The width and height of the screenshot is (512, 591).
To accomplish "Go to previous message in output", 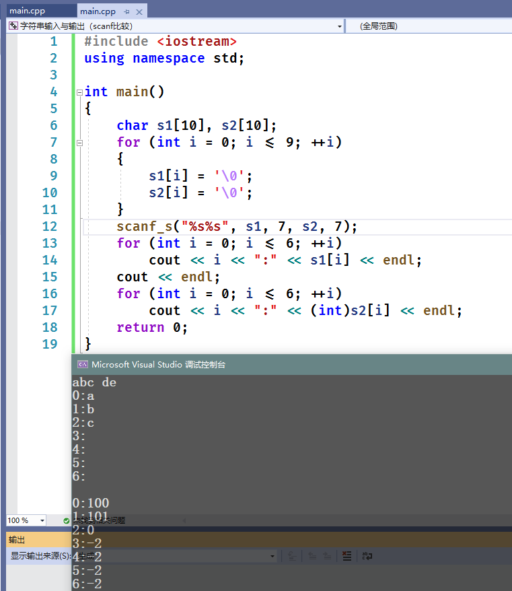I will point(312,556).
